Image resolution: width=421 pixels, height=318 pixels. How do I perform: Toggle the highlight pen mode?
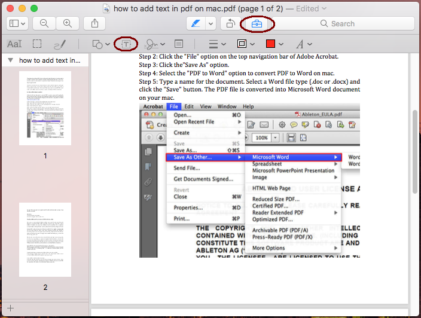(x=196, y=23)
